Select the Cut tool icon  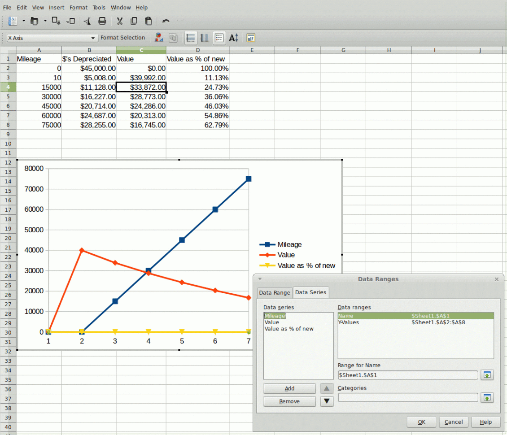(120, 21)
